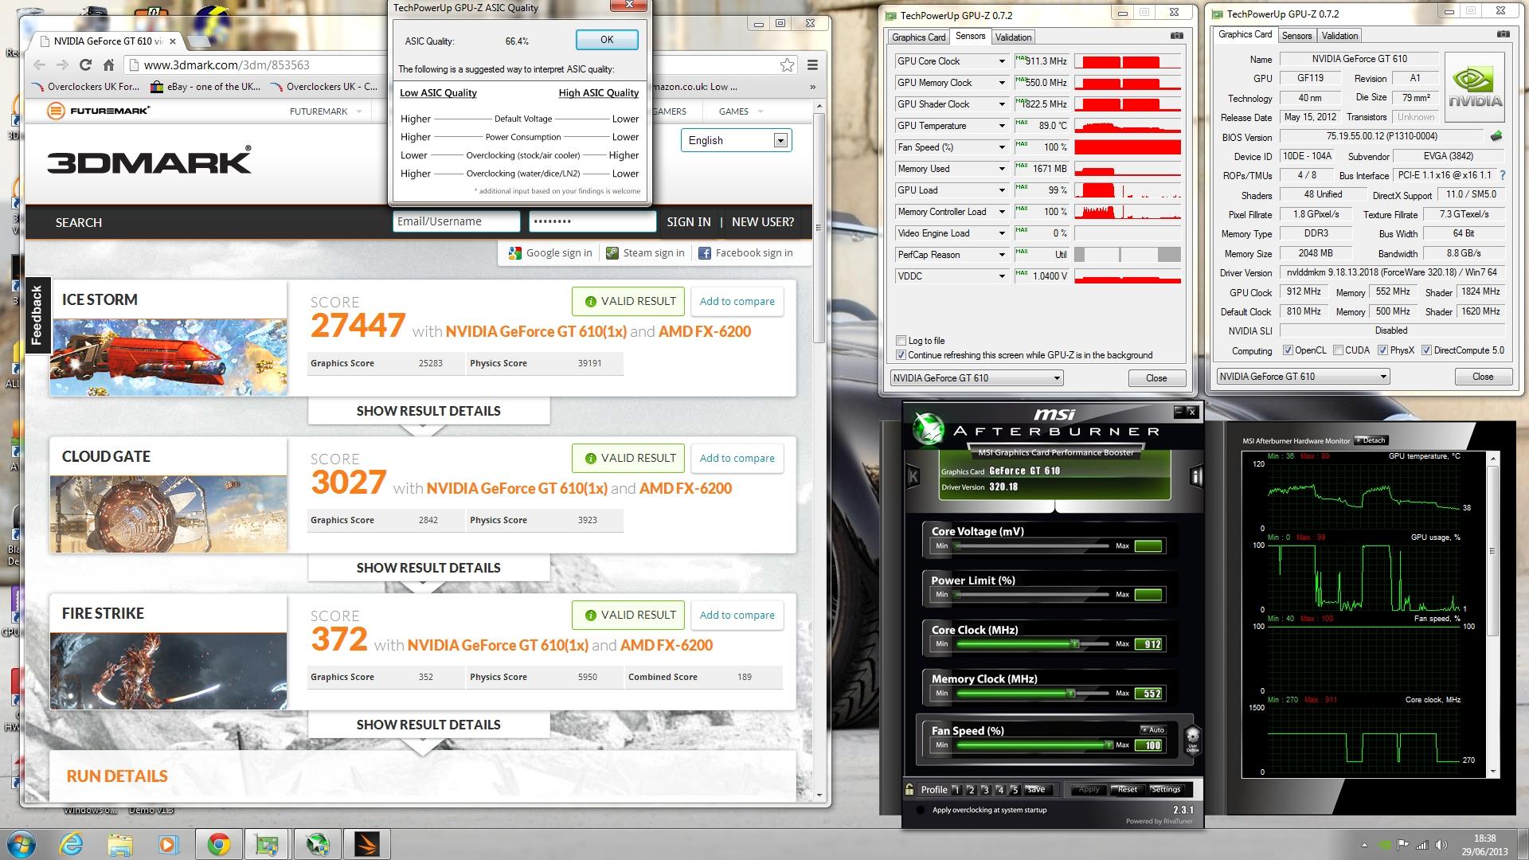This screenshot has height=860, width=1529.
Task: Adjust the Core Clock (MHz) slider handle
Action: 1074,644
